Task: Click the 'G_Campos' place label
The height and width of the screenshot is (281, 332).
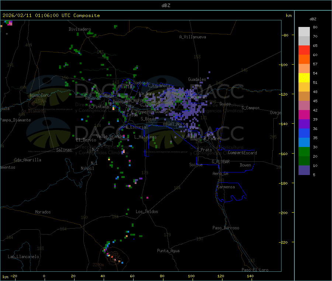Action: pos(250,108)
